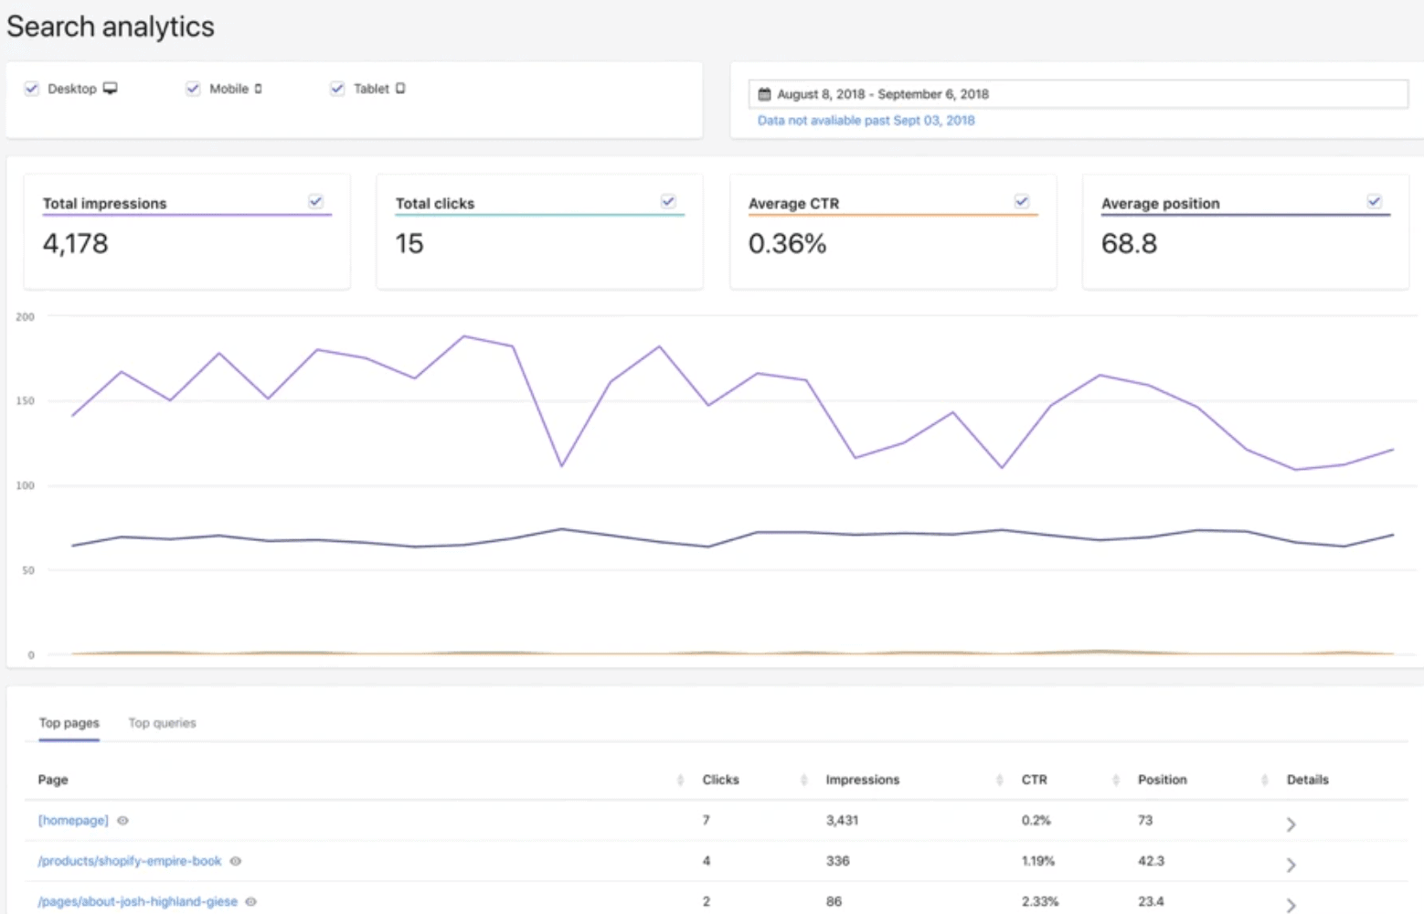Click the calendar icon in date field
The width and height of the screenshot is (1424, 914).
(x=764, y=94)
